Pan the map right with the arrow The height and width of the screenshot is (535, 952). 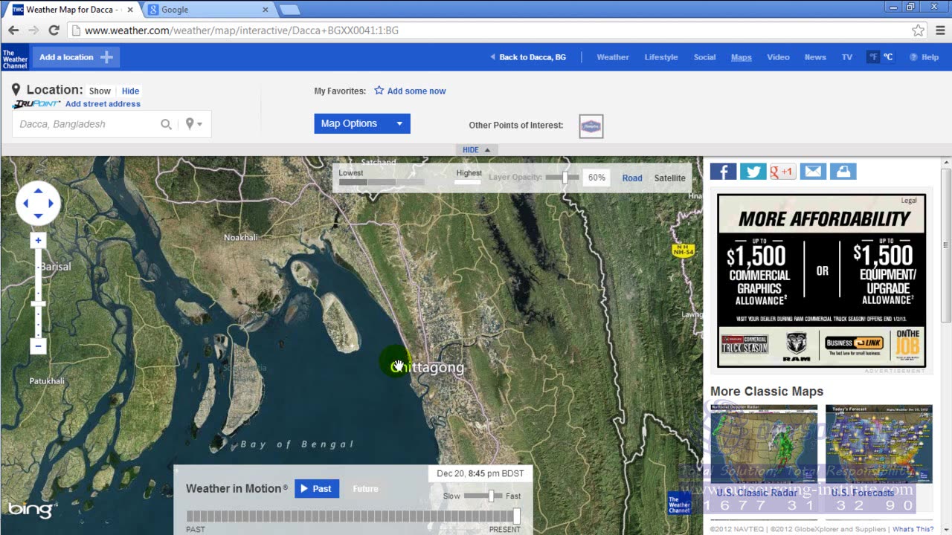click(x=51, y=203)
